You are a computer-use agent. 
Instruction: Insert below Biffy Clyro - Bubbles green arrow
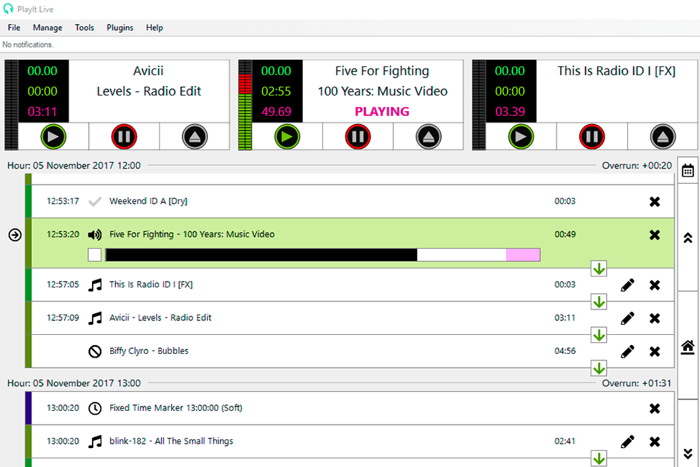[599, 368]
